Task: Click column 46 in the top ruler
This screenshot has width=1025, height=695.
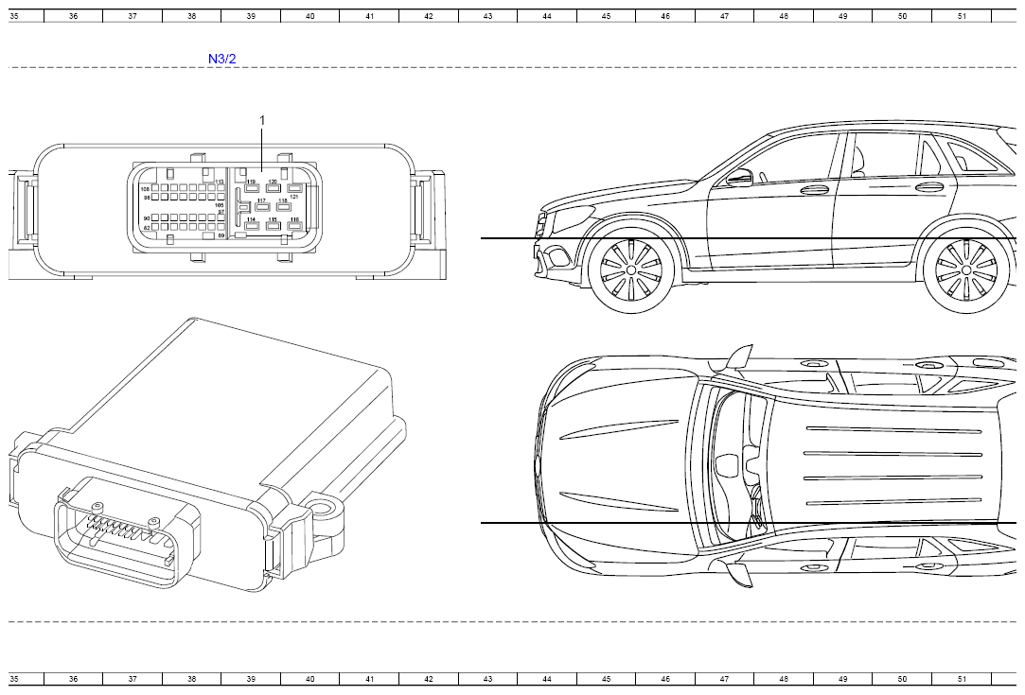Action: point(665,16)
